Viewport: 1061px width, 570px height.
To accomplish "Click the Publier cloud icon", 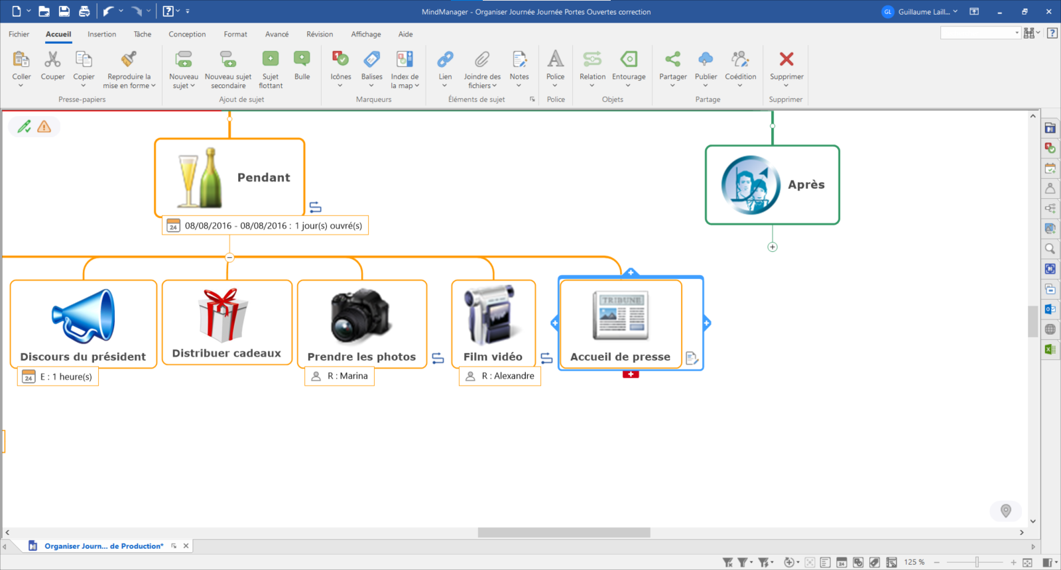I will (x=706, y=60).
